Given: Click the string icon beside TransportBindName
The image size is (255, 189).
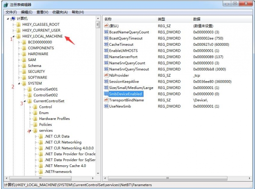Looking at the screenshot, I should click(106, 100).
